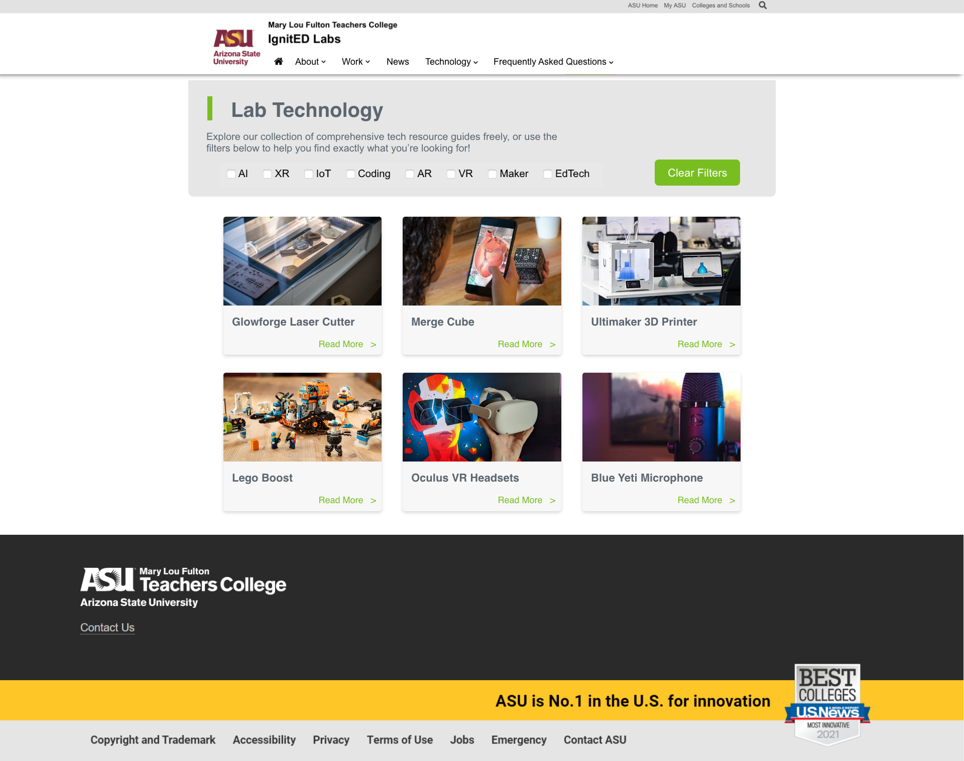Click the Blue Yeti Microphone title
Viewport: 964px width, 761px height.
[647, 478]
